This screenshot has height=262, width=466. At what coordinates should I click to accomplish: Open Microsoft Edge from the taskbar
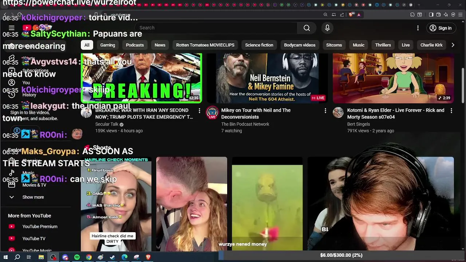pos(125,257)
